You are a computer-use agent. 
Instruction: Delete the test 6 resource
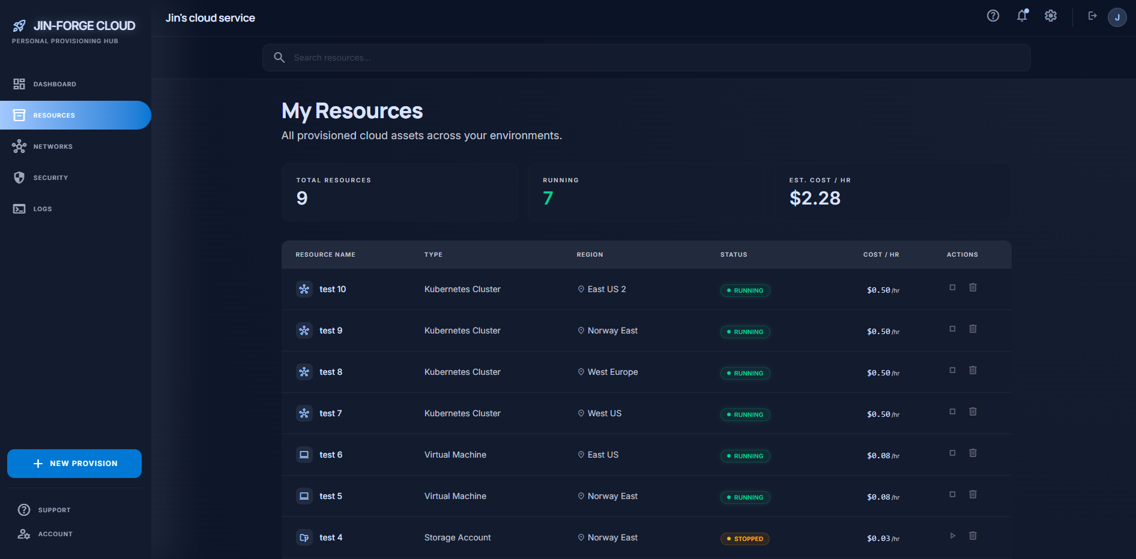[x=973, y=453]
